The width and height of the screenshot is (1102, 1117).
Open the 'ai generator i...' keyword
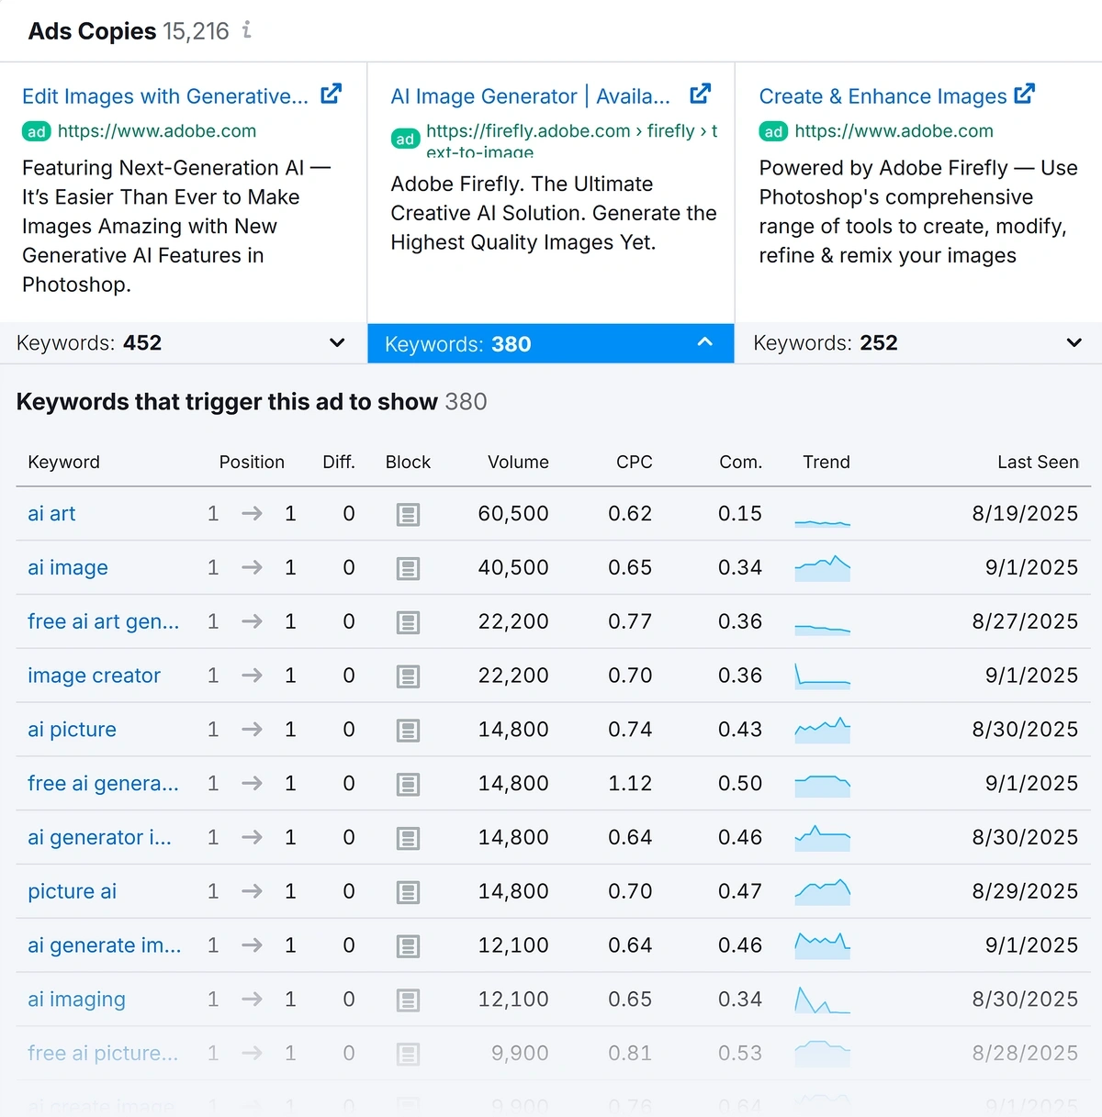point(99,838)
